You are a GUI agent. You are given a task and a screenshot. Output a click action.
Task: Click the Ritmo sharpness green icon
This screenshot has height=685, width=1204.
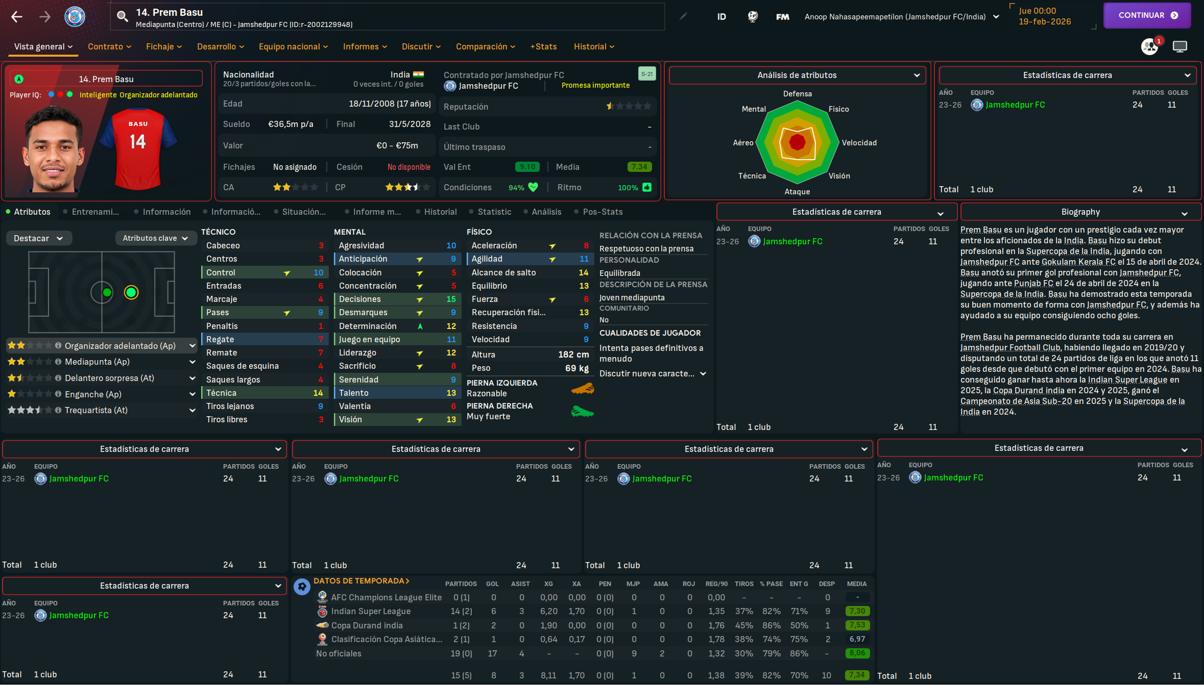click(x=647, y=187)
